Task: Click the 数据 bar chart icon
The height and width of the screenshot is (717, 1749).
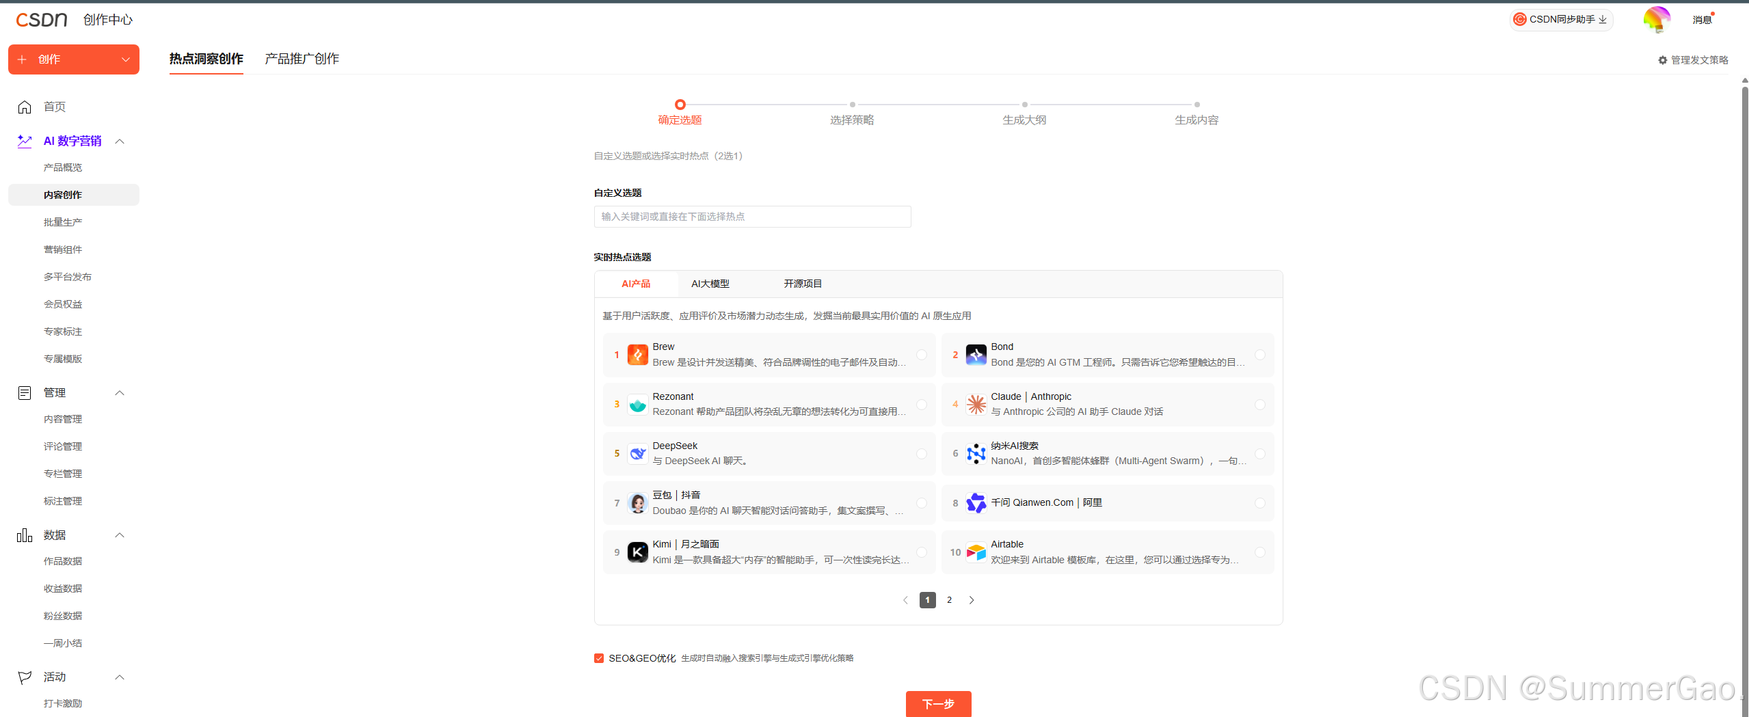Action: click(25, 535)
